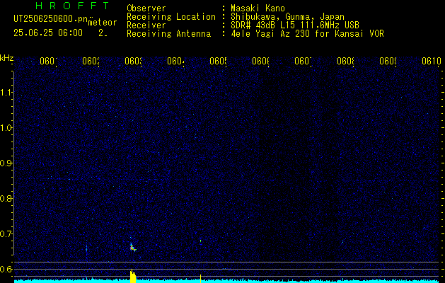Click the "Receiving Antenna" label

point(168,34)
